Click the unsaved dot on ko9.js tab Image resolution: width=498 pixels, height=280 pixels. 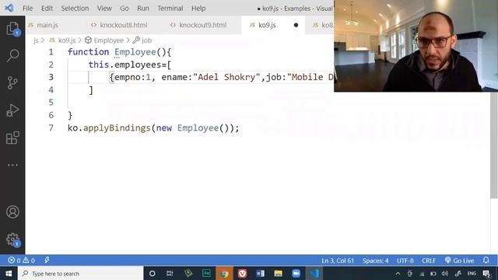point(296,25)
